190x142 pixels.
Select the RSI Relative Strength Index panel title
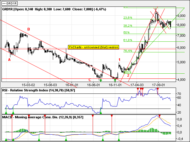coord(39,90)
